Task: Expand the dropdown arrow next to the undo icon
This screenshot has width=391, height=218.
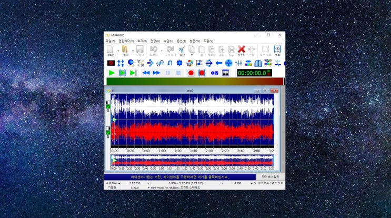Action: (x=162, y=51)
